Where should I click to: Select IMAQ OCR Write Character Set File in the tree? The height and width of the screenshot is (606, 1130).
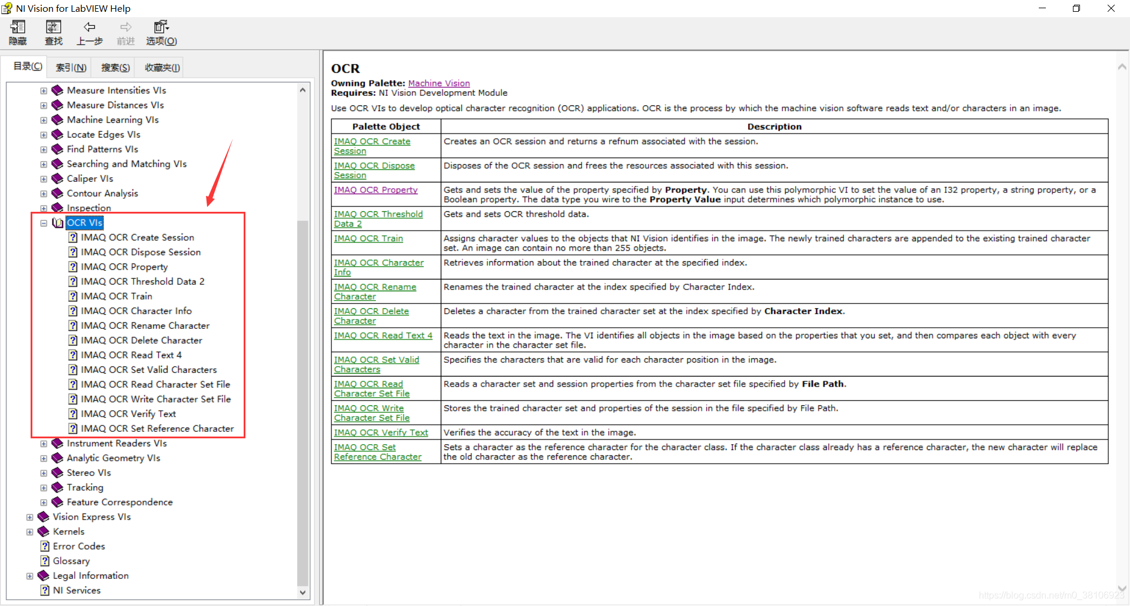[x=156, y=399]
